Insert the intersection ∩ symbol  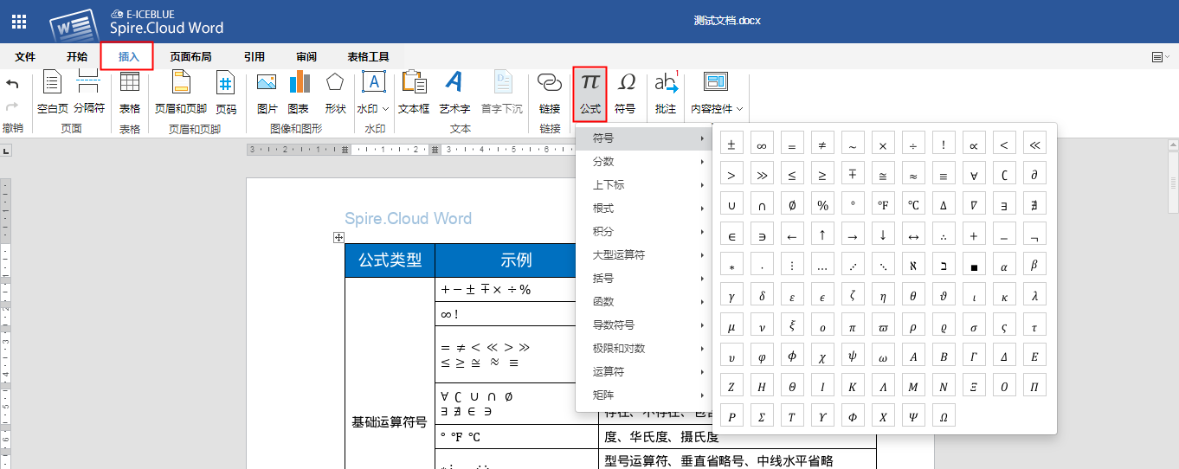(x=762, y=205)
